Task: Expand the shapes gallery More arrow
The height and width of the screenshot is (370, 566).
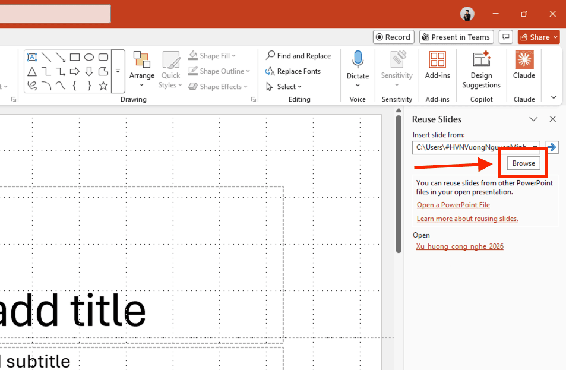Action: (118, 71)
